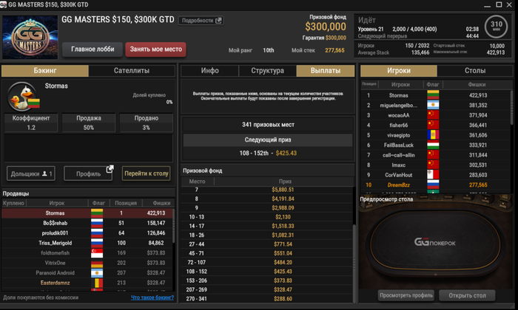Click the flag beside CorVanHout
518x310 pixels.
[433, 175]
